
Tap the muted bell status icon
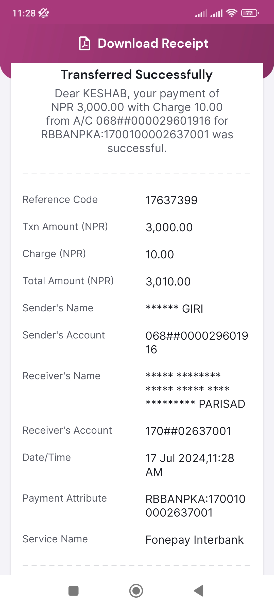(43, 13)
